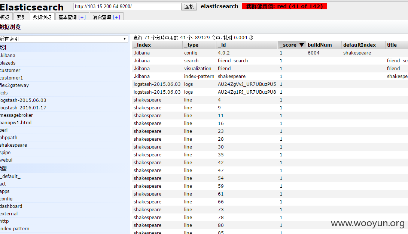The height and width of the screenshot is (234, 408).
Task: Open the friend_search result row
Action: tap(270, 61)
